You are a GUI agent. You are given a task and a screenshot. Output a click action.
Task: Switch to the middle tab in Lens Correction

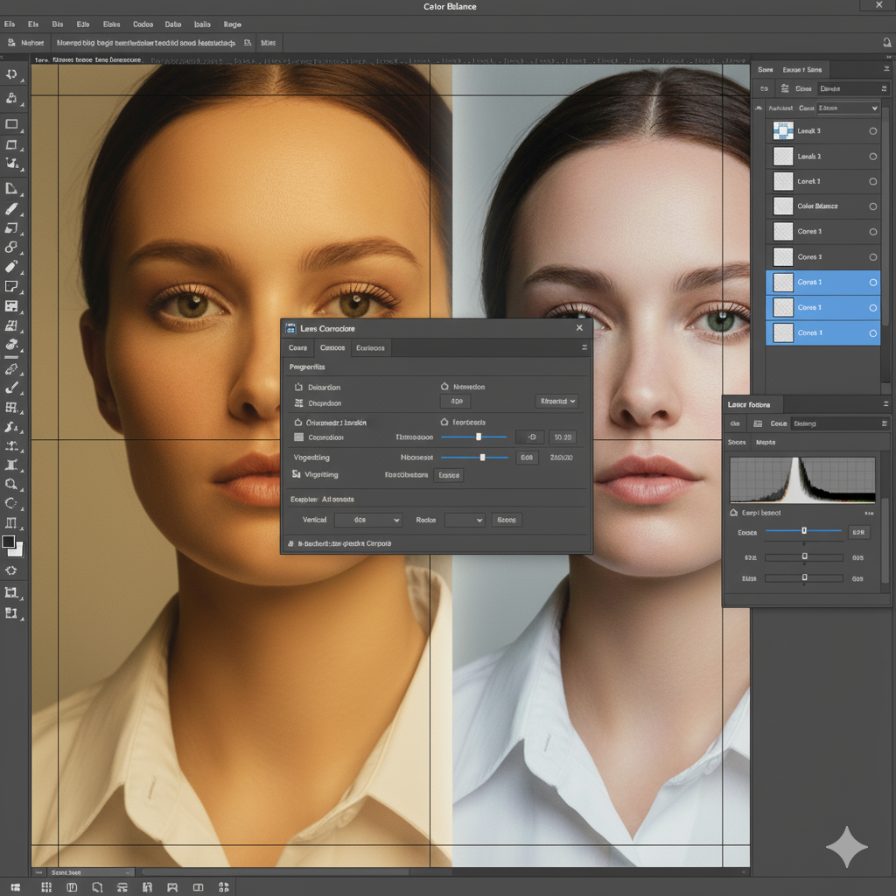click(x=332, y=347)
